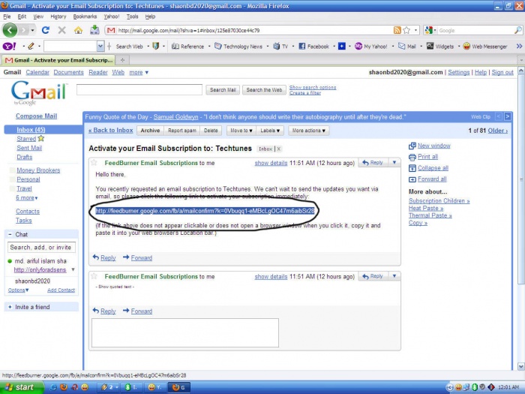
Task: Click the Show quoted text link
Action: 115,287
